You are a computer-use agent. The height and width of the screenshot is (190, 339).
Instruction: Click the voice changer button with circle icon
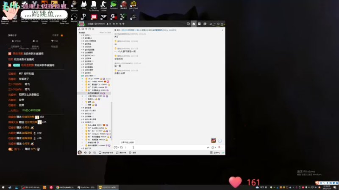tap(132, 152)
